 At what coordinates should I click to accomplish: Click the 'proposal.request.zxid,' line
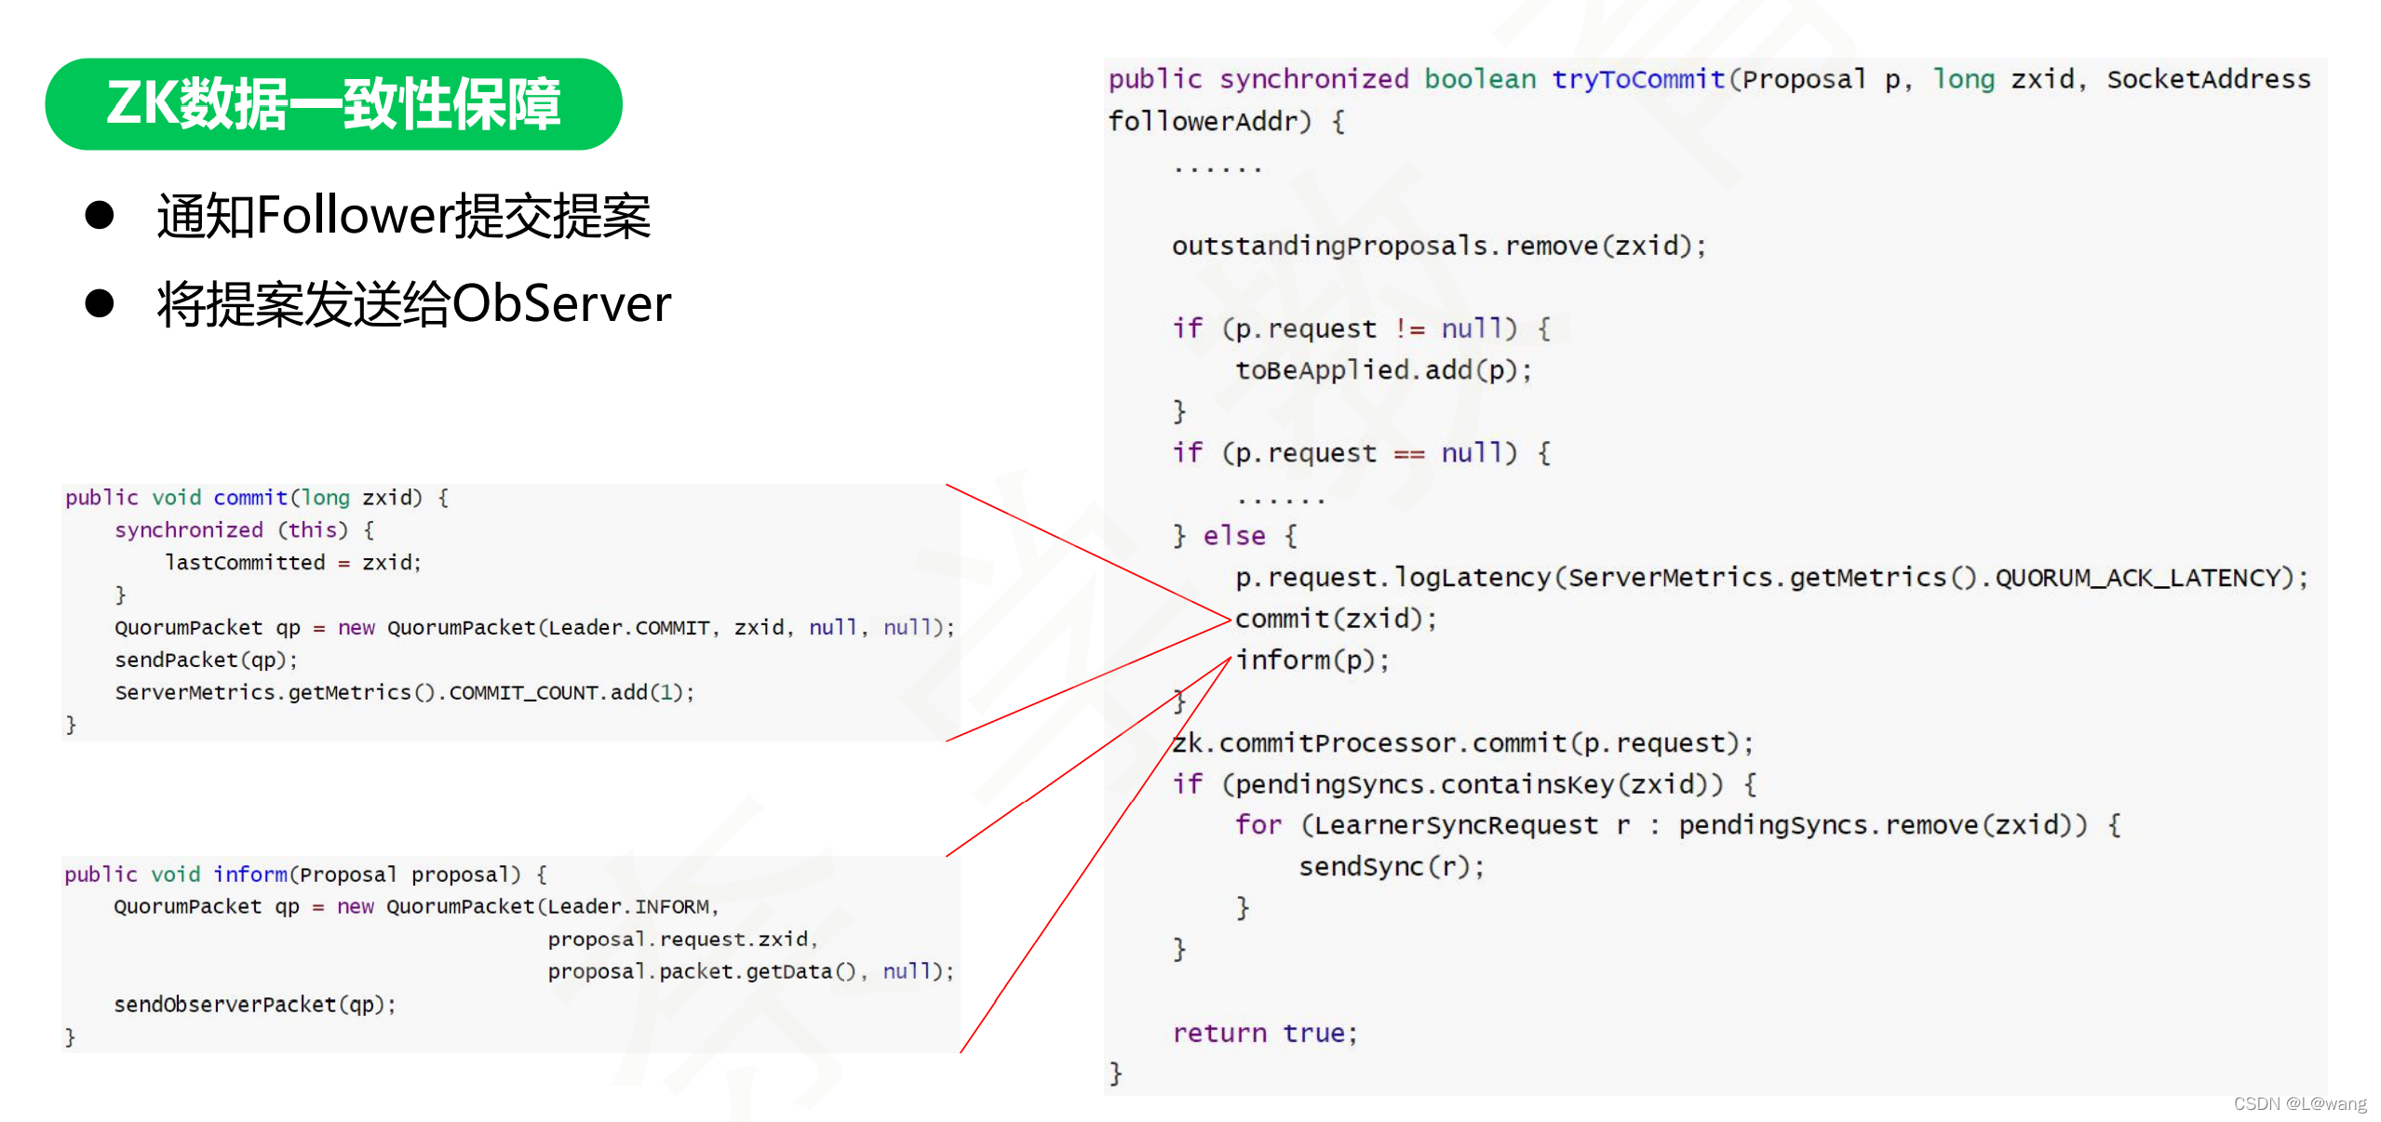682,940
